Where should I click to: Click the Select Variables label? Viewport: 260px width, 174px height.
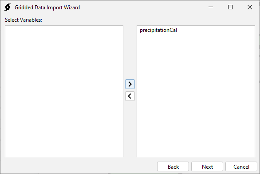[24, 20]
